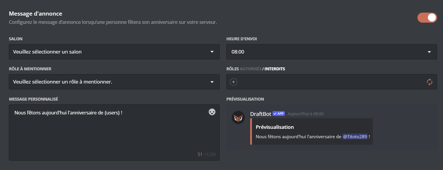Click the DraftBot username in the preview
443x170 pixels.
click(x=260, y=114)
